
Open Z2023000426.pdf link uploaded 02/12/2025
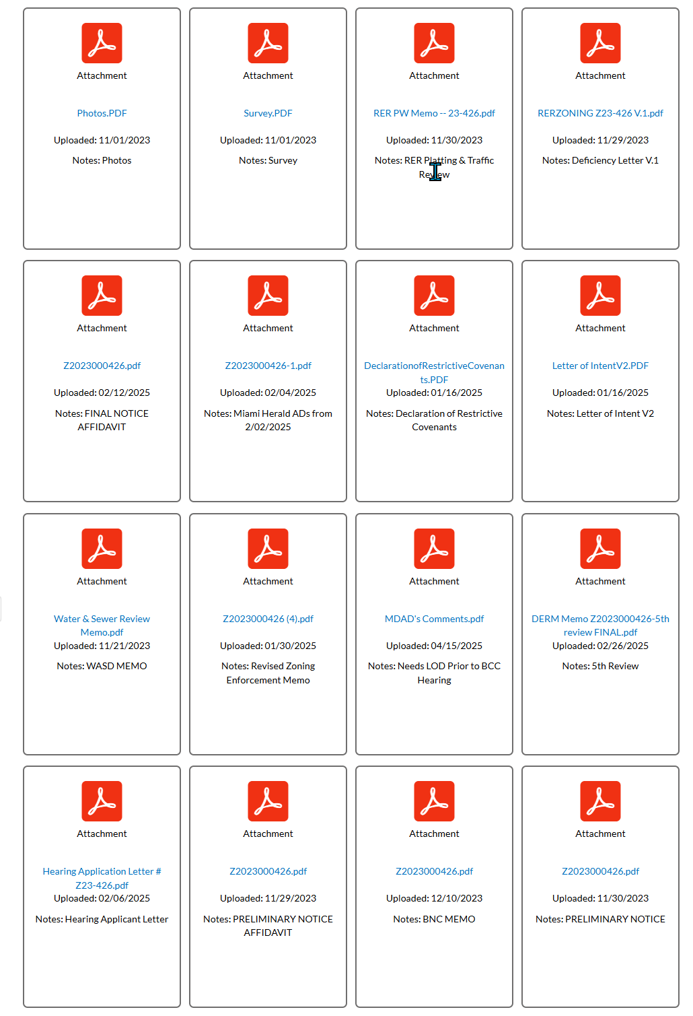click(x=102, y=366)
